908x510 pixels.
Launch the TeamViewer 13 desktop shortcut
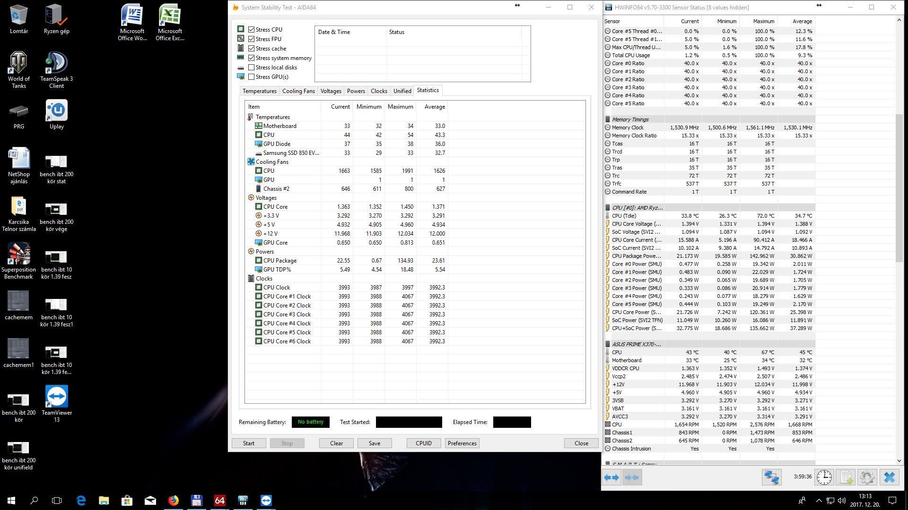[x=57, y=404]
